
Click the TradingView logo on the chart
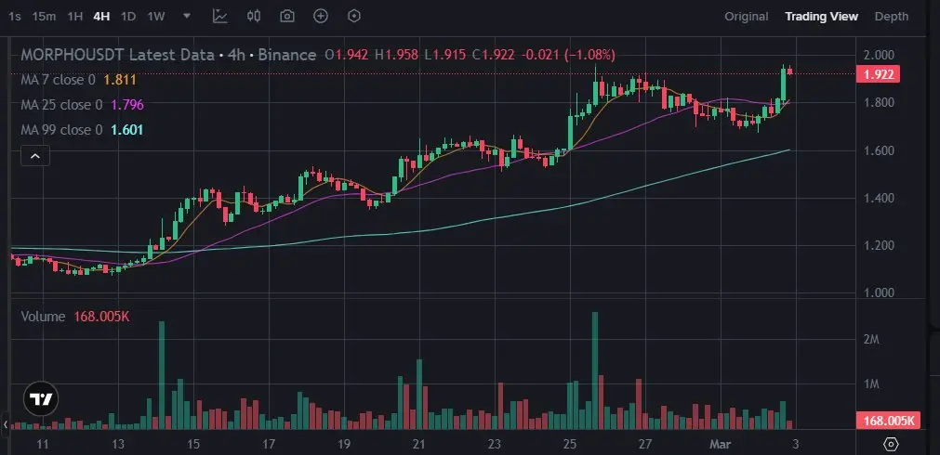click(40, 399)
